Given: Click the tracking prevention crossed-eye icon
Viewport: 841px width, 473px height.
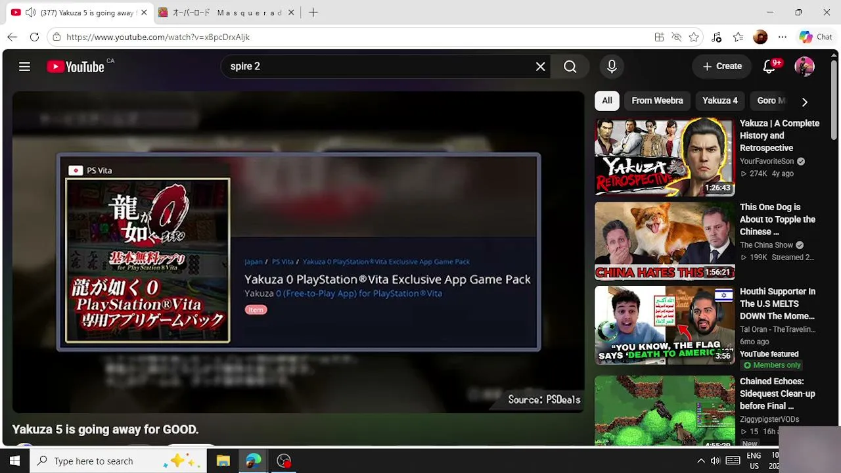Looking at the screenshot, I should click(x=676, y=37).
